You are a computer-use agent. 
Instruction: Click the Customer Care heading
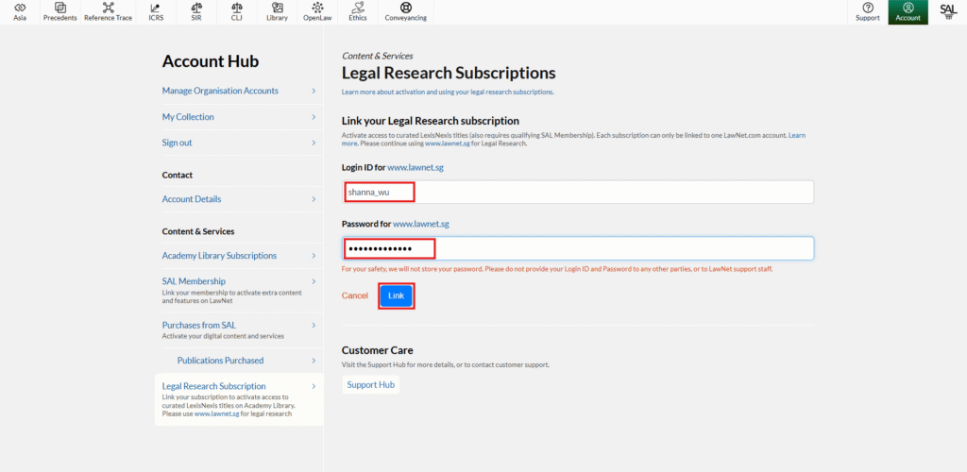pyautogui.click(x=378, y=350)
